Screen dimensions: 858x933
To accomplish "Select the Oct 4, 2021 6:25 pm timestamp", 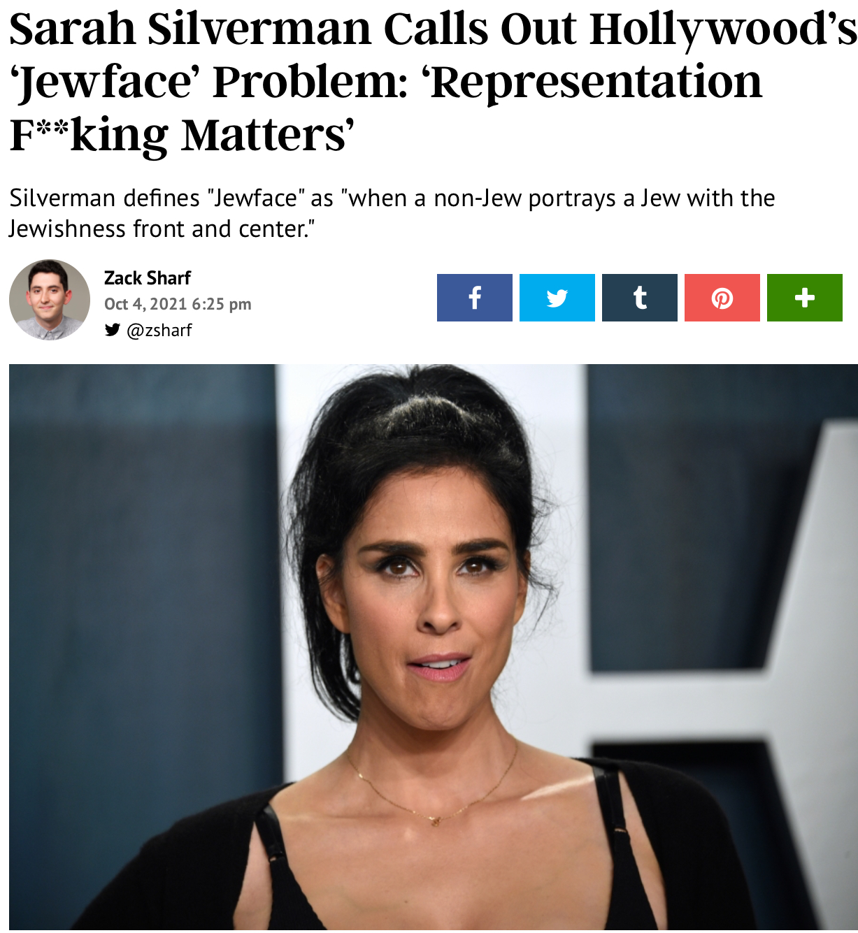I will (x=178, y=304).
